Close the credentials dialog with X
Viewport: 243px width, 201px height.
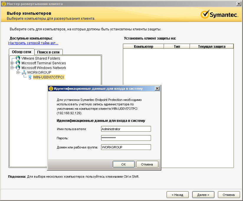[157, 89]
